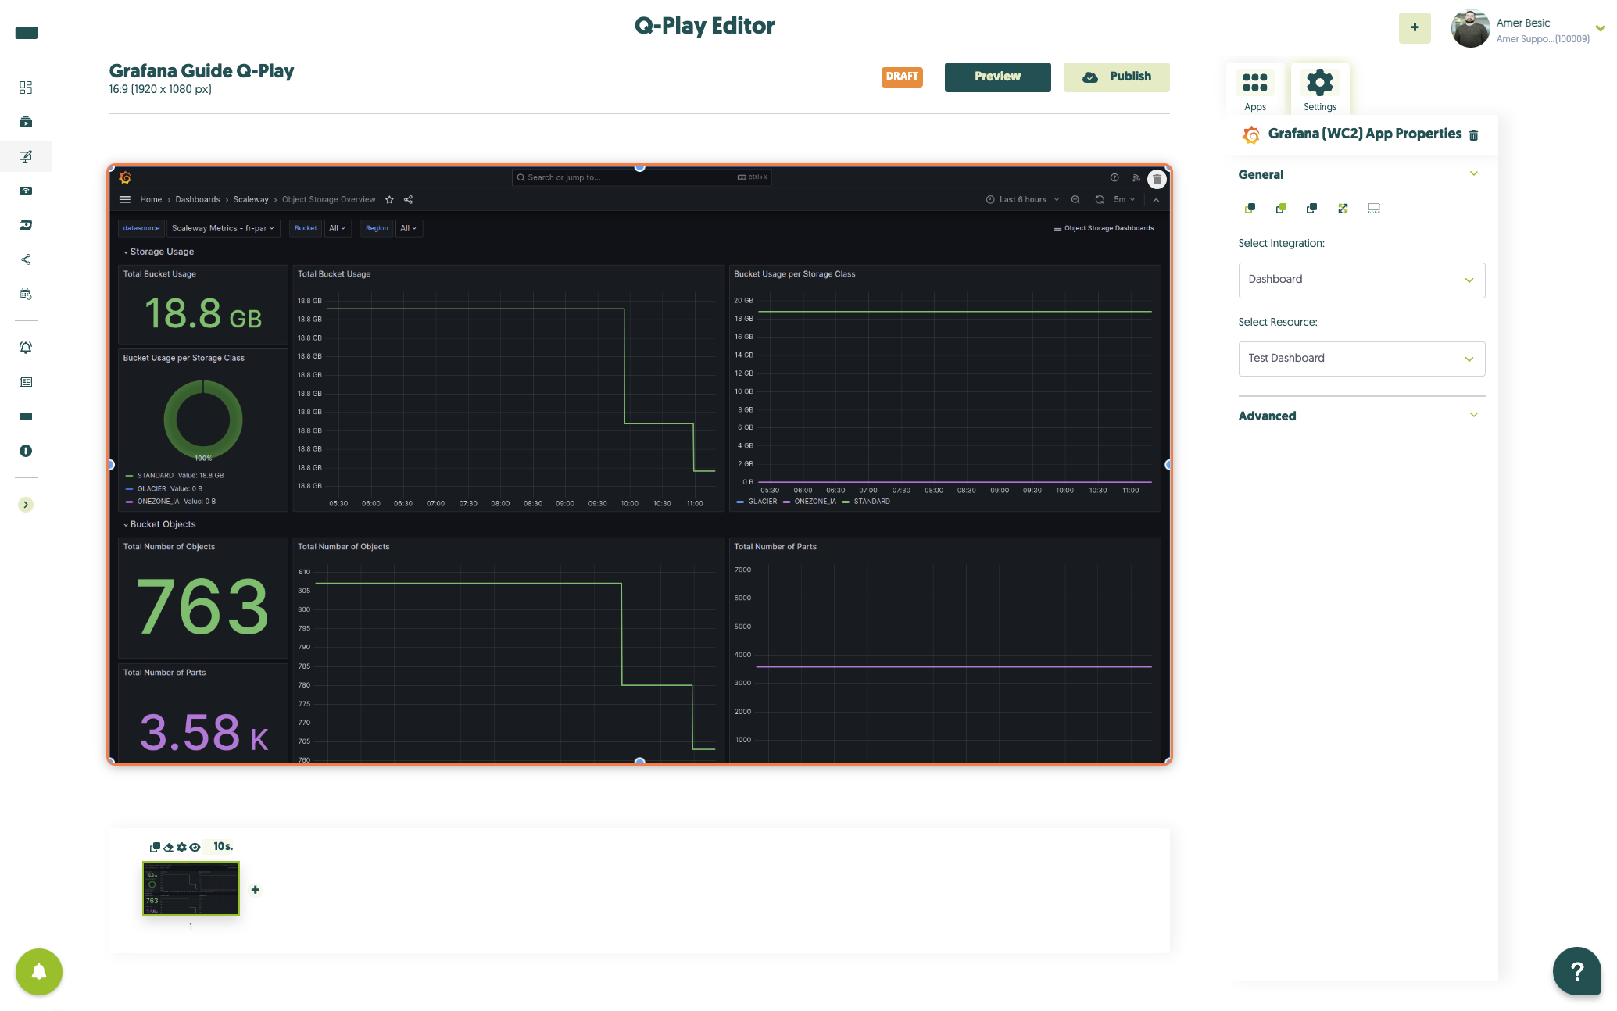Click the solid rectangle icon in lower sidebar
The width and height of the screenshot is (1617, 1011).
(26, 416)
